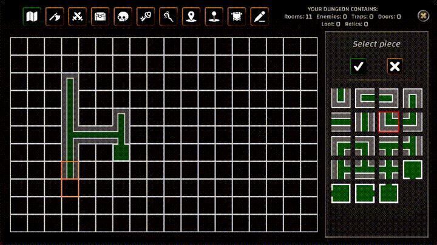
Task: Select the skull icon tool
Action: pyautogui.click(x=123, y=16)
